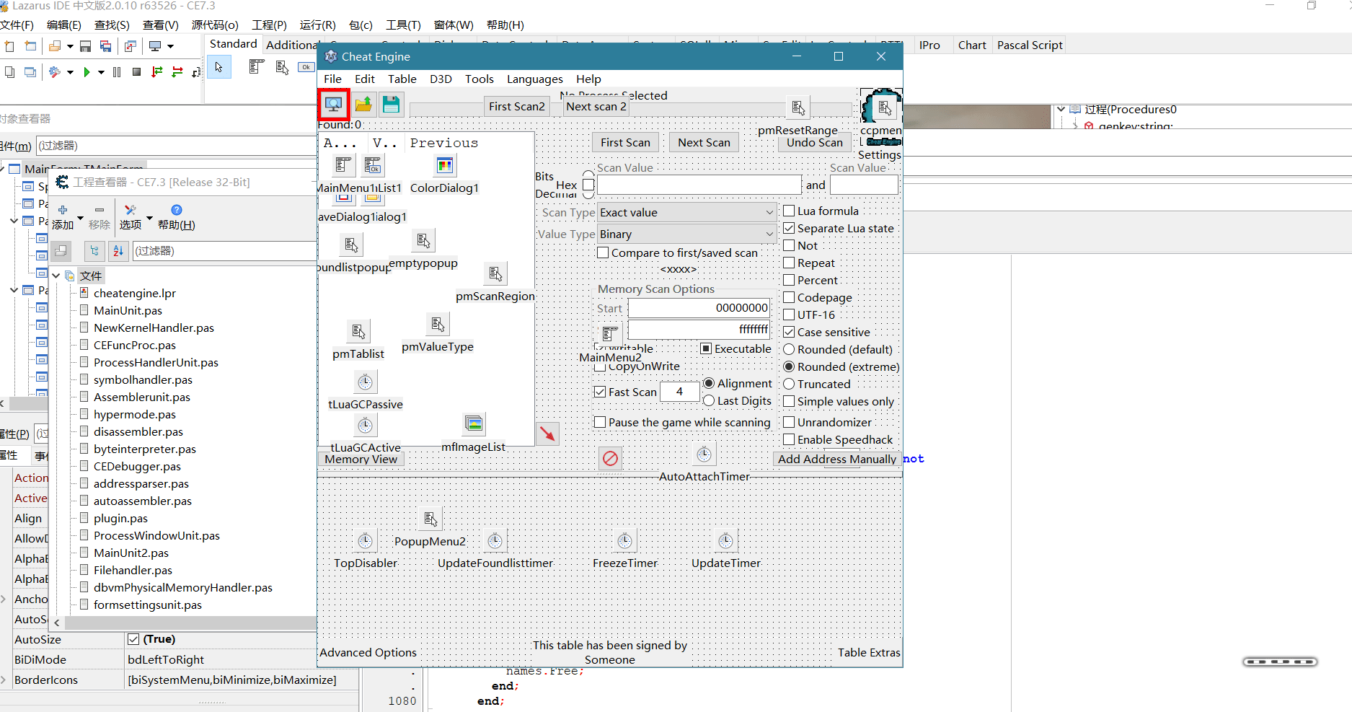Open the 添加 dropdown arrow in 工程查看器
This screenshot has width=1352, height=712.
[80, 217]
